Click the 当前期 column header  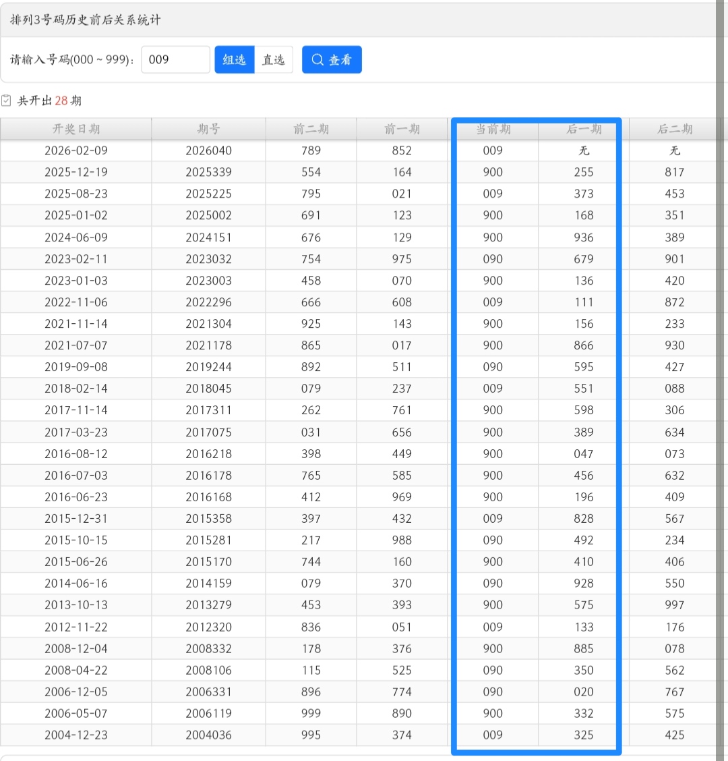[493, 129]
